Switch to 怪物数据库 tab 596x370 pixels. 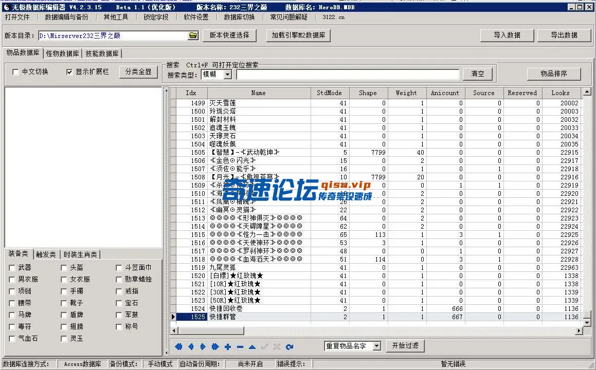62,53
